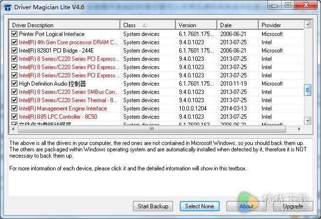Select High Definition Audio row text

click(53, 83)
